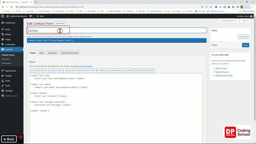The height and width of the screenshot is (144, 256).
Task: Open the SEO bookmarks folder
Action: [80, 11]
